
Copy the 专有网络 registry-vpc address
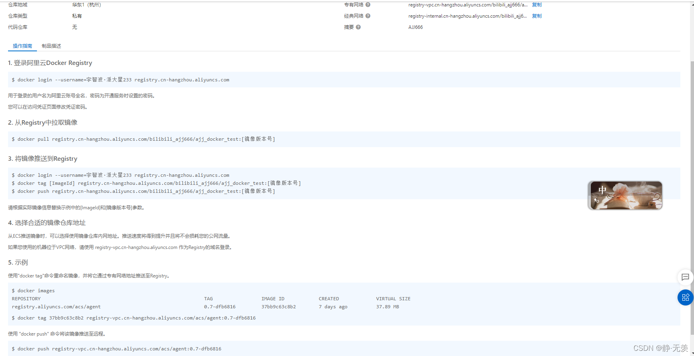coord(537,5)
